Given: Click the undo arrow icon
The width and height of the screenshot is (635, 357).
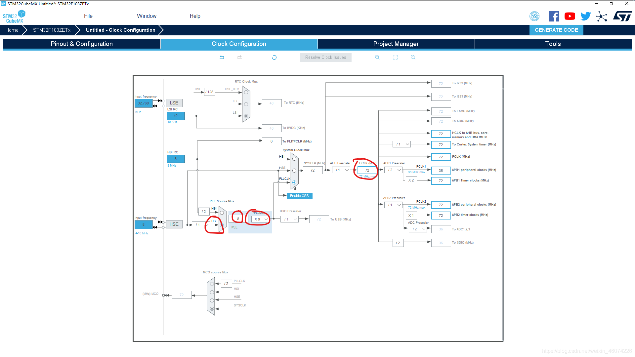Looking at the screenshot, I should 222,57.
